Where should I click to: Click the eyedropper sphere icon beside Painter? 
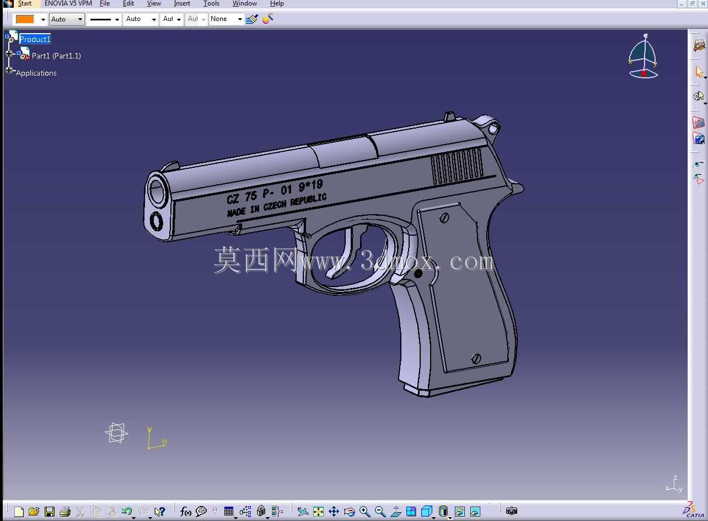click(267, 19)
